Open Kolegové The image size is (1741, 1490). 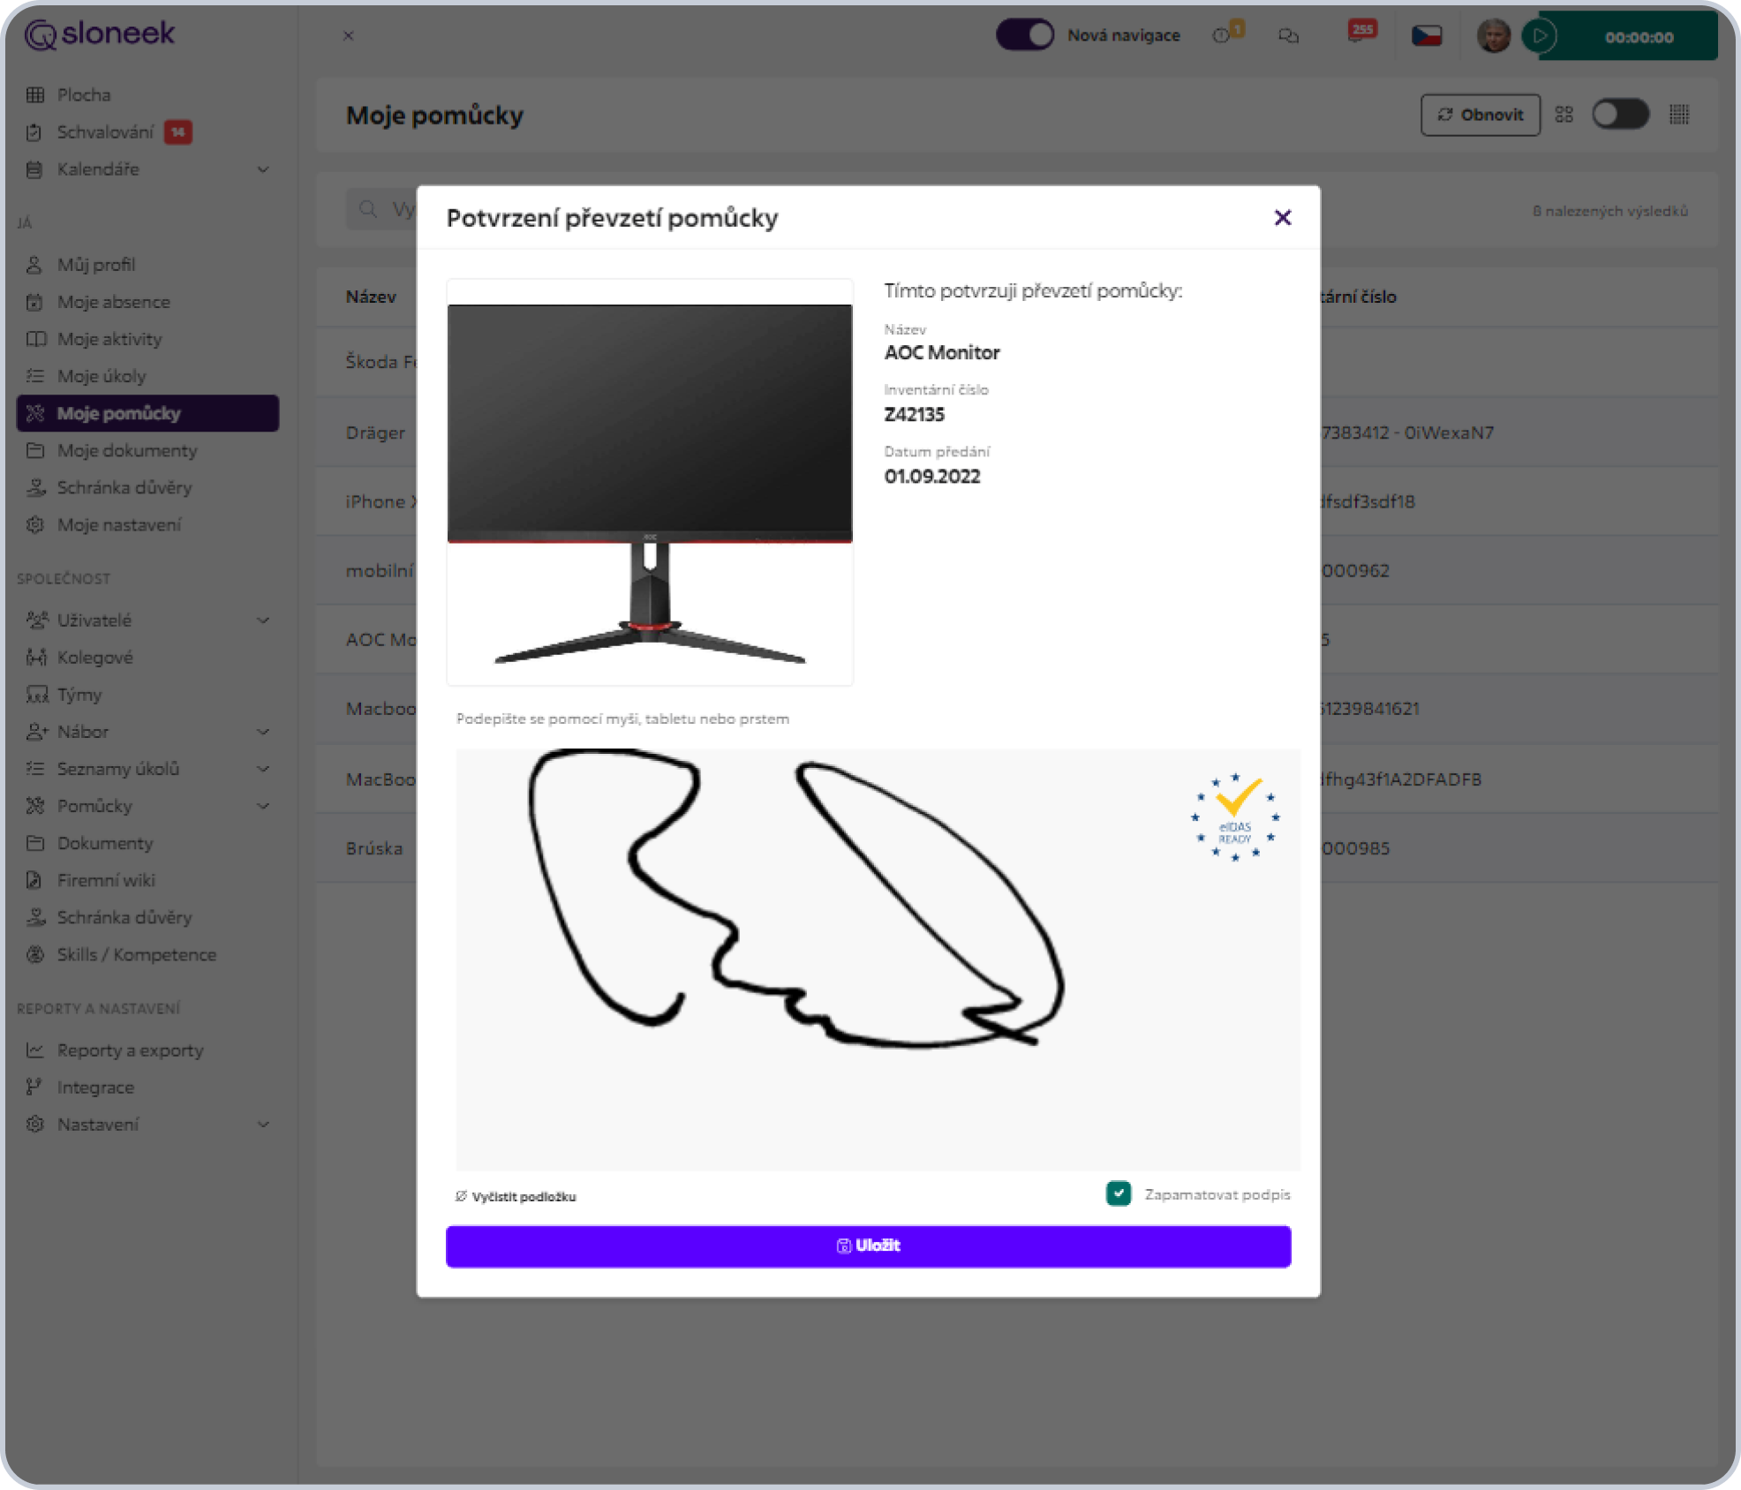click(94, 657)
